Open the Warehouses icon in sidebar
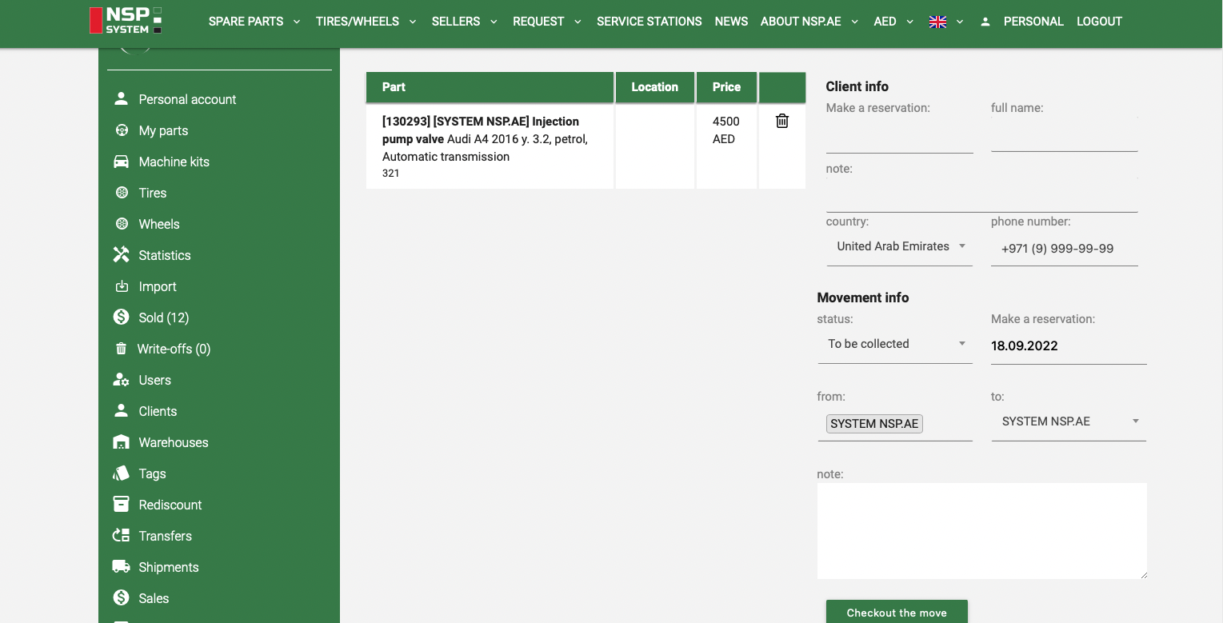This screenshot has height=623, width=1223. (121, 442)
